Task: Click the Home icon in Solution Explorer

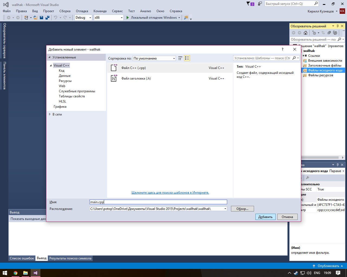Action: tap(306, 33)
